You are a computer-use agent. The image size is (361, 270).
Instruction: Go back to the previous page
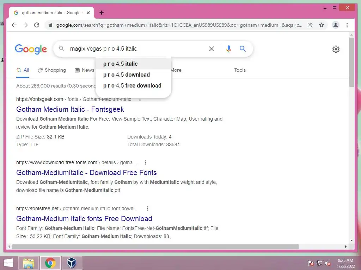14,25
